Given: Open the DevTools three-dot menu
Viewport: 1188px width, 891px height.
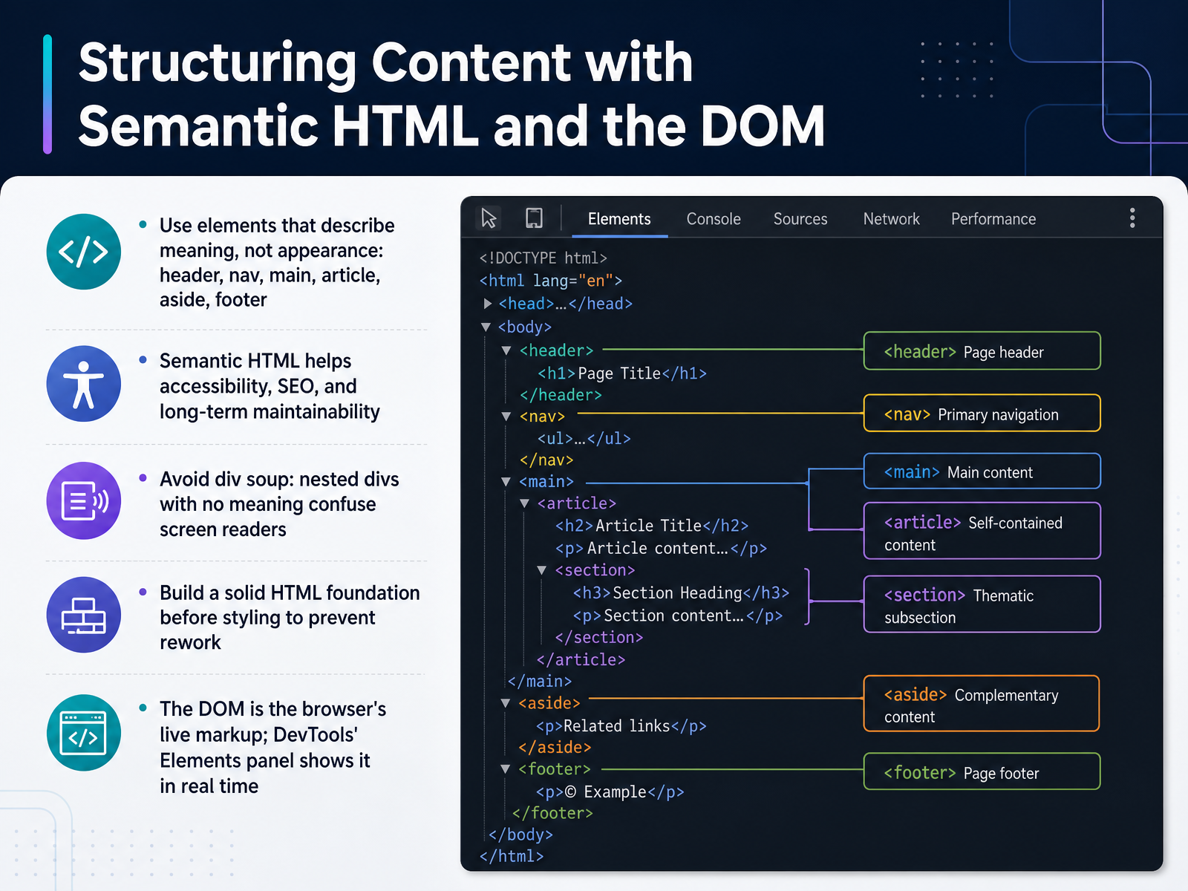Looking at the screenshot, I should (x=1132, y=218).
